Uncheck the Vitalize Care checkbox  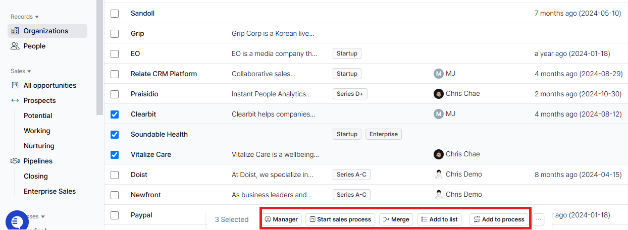click(115, 154)
